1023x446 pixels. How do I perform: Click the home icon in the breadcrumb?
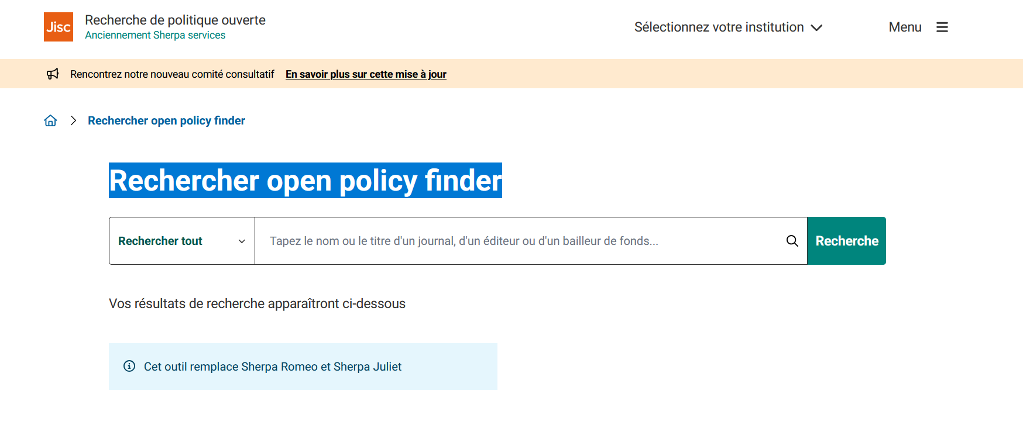click(x=51, y=120)
